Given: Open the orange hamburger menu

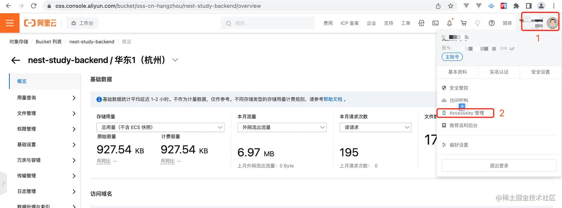Looking at the screenshot, I should pyautogui.click(x=10, y=23).
